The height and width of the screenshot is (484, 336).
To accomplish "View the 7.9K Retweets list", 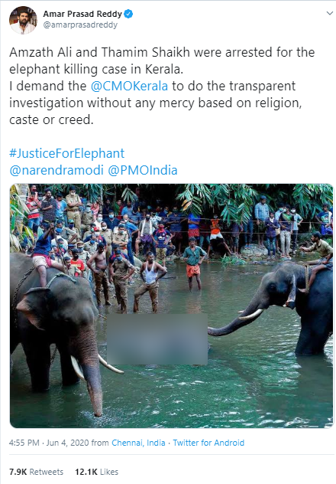I will click(36, 472).
